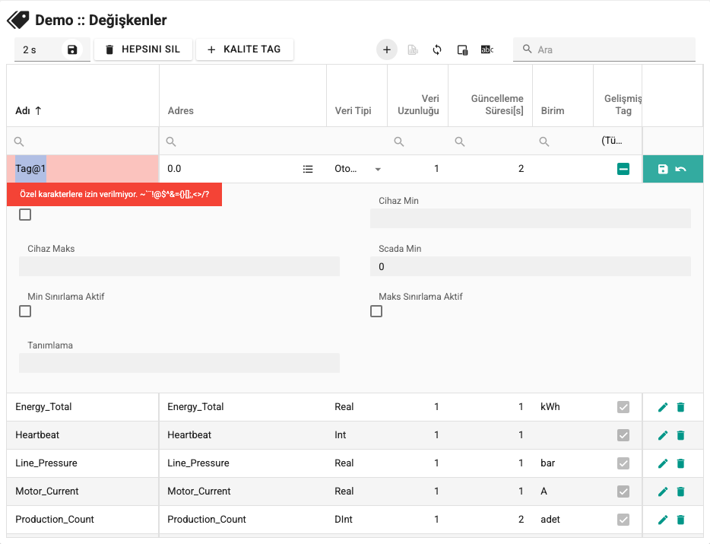Delete the Heartbeat tag
The image size is (710, 544).
point(680,435)
